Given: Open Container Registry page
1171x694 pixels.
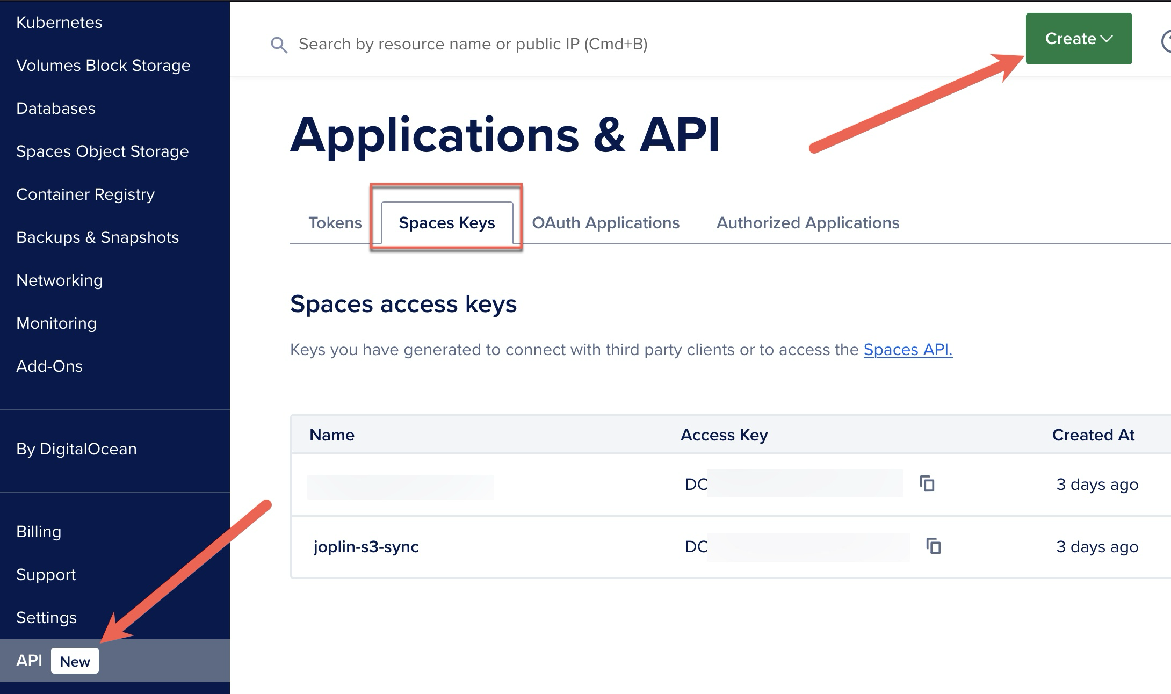Looking at the screenshot, I should [x=85, y=194].
